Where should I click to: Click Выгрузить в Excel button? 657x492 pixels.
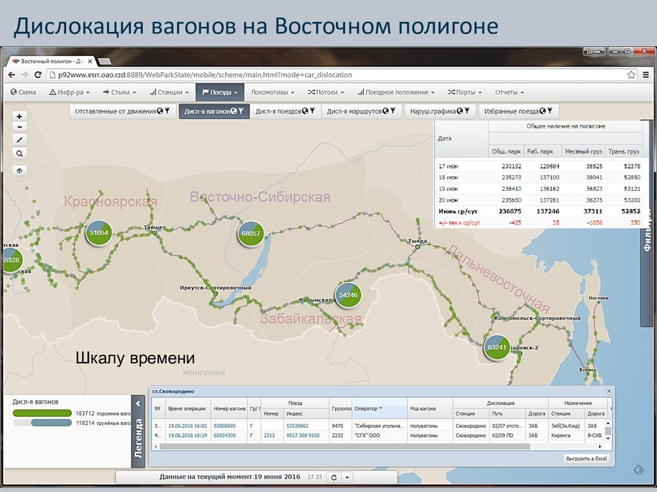586,459
